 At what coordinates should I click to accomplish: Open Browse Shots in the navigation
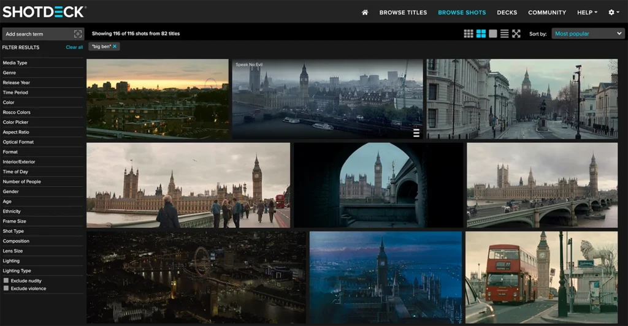(x=462, y=12)
